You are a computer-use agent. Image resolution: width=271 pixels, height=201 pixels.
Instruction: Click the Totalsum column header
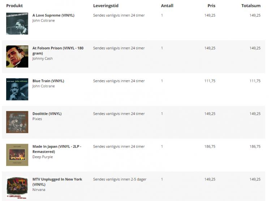click(251, 6)
